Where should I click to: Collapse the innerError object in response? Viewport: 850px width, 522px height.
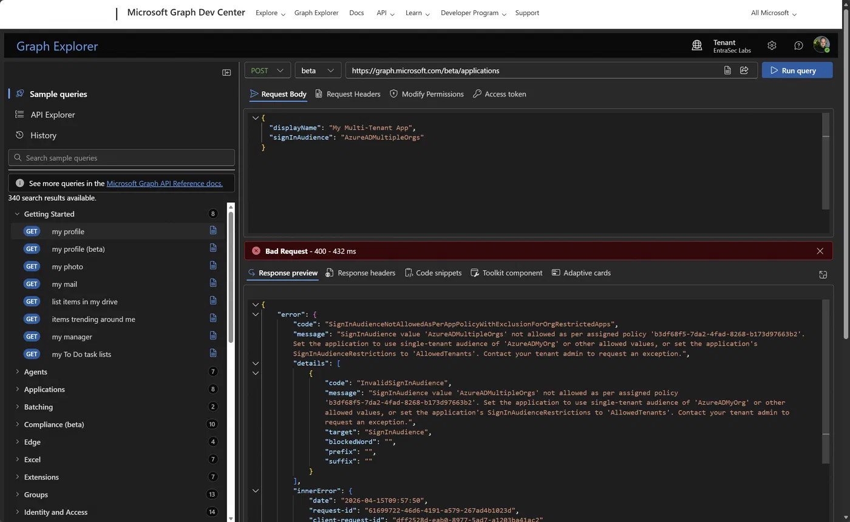point(256,490)
